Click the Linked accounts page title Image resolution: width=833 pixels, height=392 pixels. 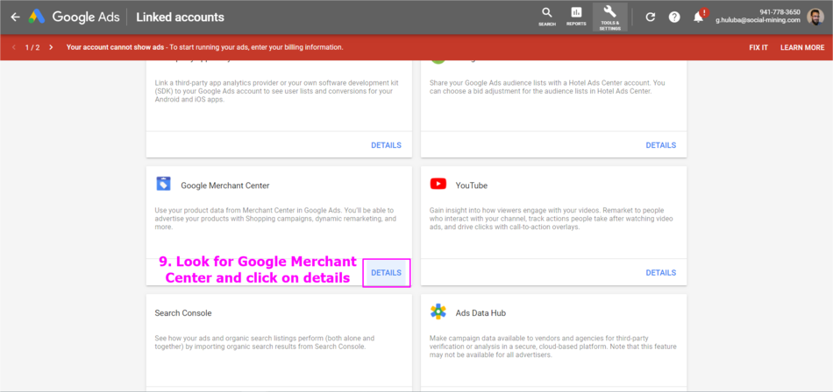pos(180,17)
